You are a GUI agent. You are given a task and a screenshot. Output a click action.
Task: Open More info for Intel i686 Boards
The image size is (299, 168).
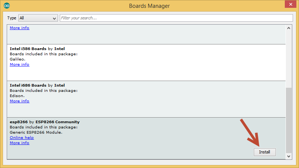[x=19, y=101]
